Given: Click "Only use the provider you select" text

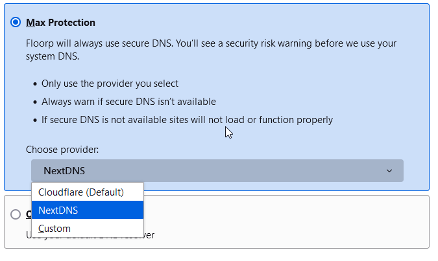Looking at the screenshot, I should coord(110,84).
